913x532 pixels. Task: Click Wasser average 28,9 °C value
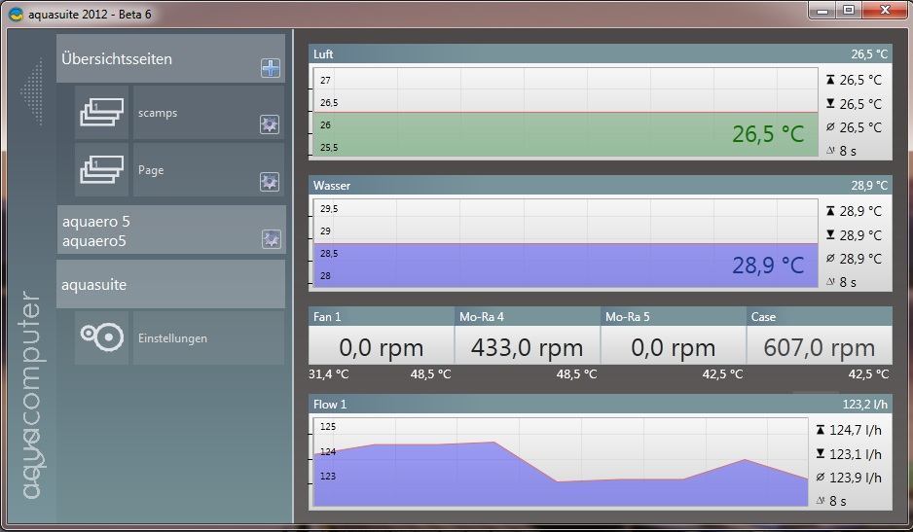(x=860, y=259)
